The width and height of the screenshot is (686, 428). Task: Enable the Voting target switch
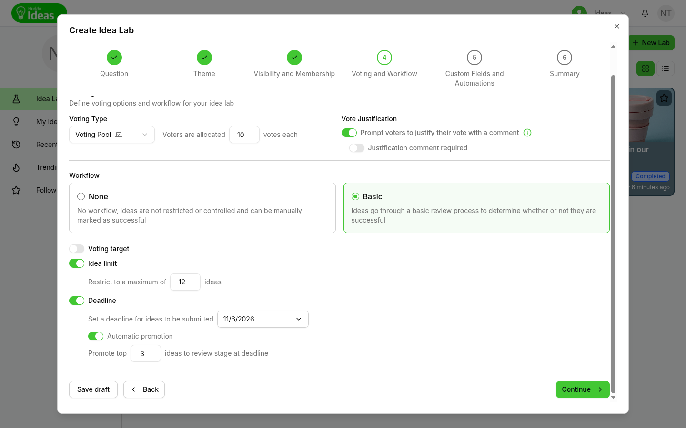pyautogui.click(x=77, y=249)
